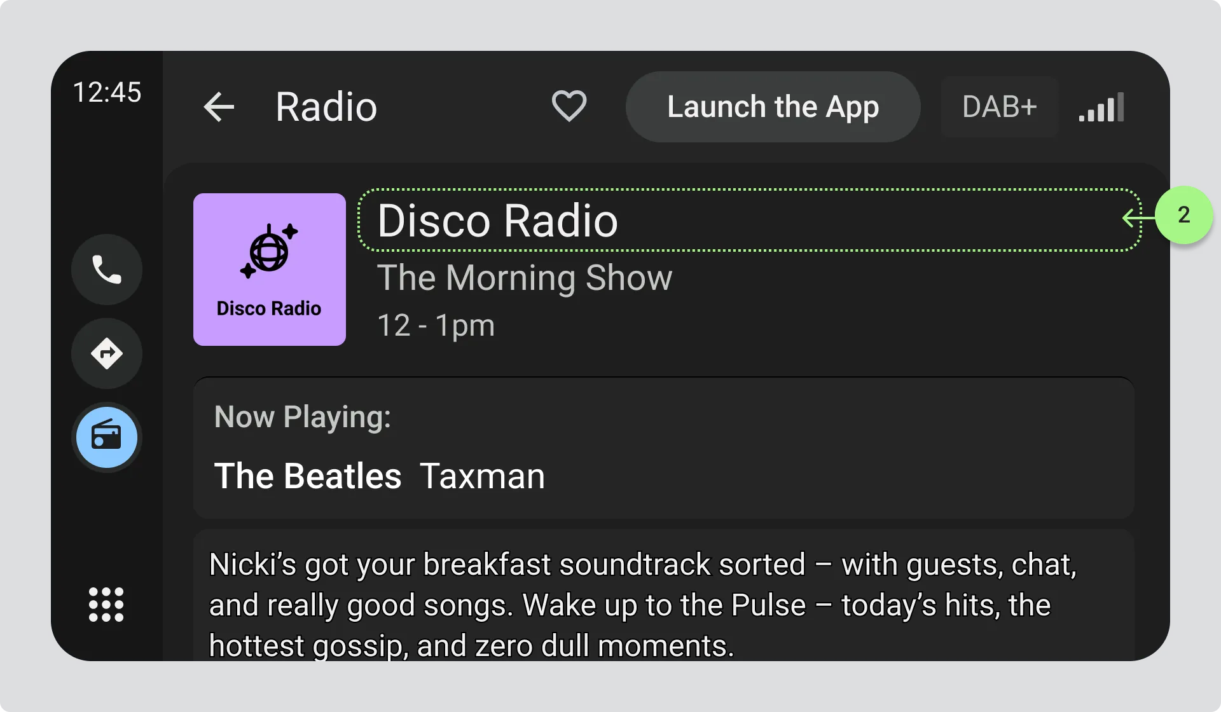1221x712 pixels.
Task: Click the Now Playing label
Action: [303, 417]
